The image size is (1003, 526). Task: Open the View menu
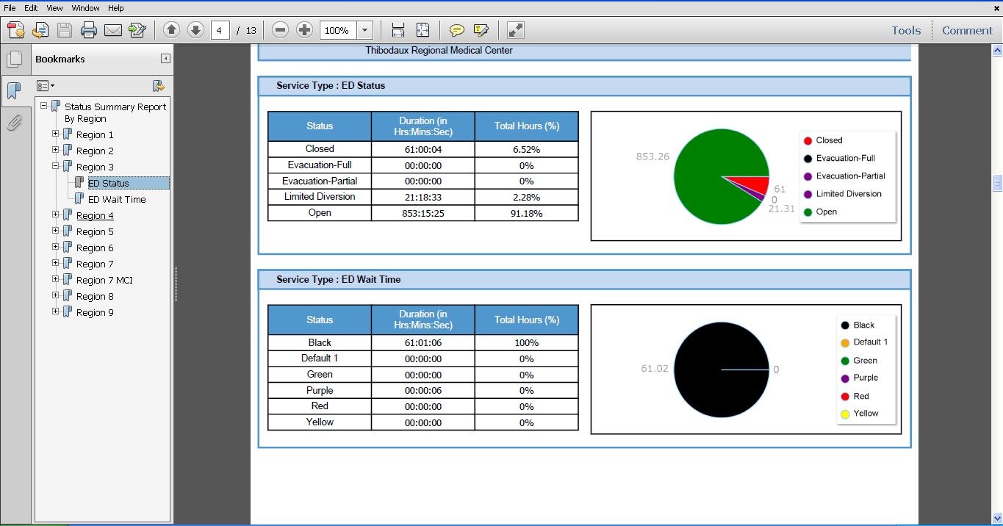pos(55,8)
